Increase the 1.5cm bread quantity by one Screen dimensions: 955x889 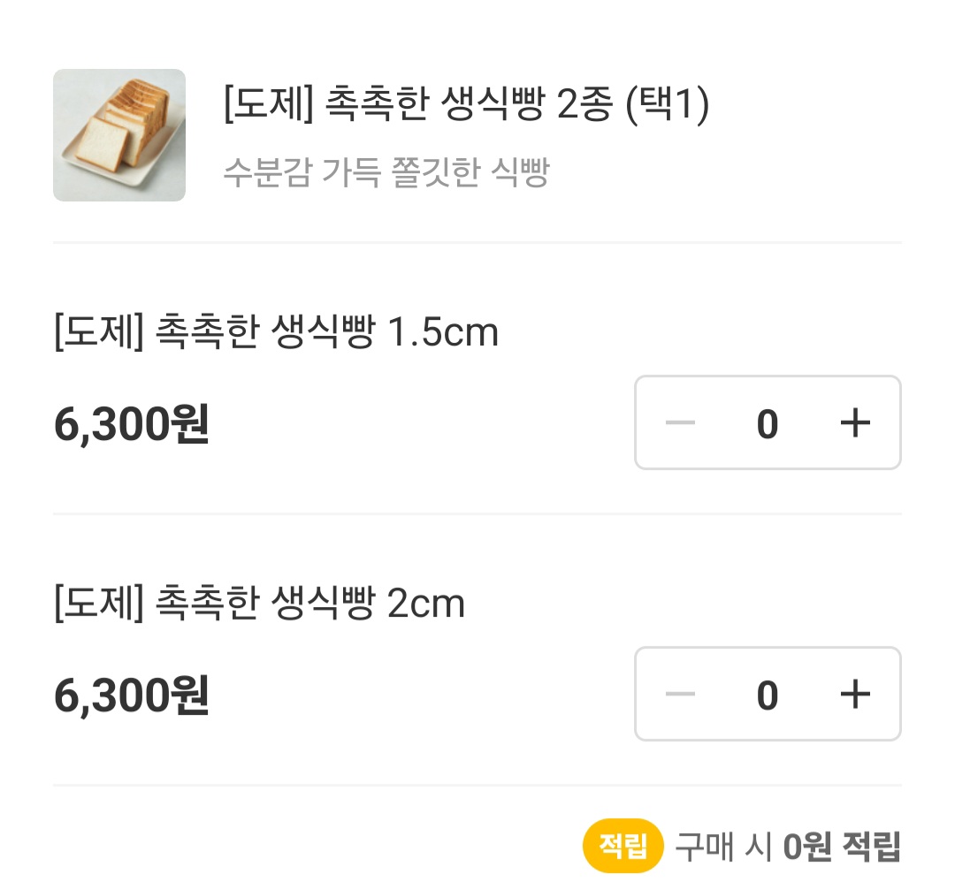[x=854, y=422]
